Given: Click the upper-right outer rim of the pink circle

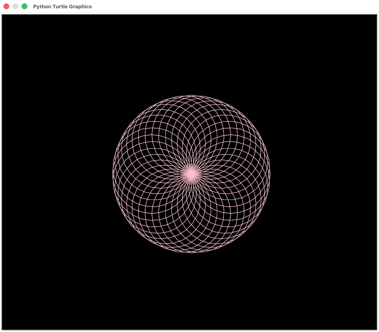Looking at the screenshot, I should (246, 119).
